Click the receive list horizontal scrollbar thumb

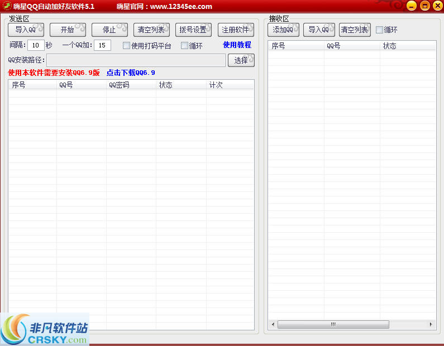tap(333, 324)
